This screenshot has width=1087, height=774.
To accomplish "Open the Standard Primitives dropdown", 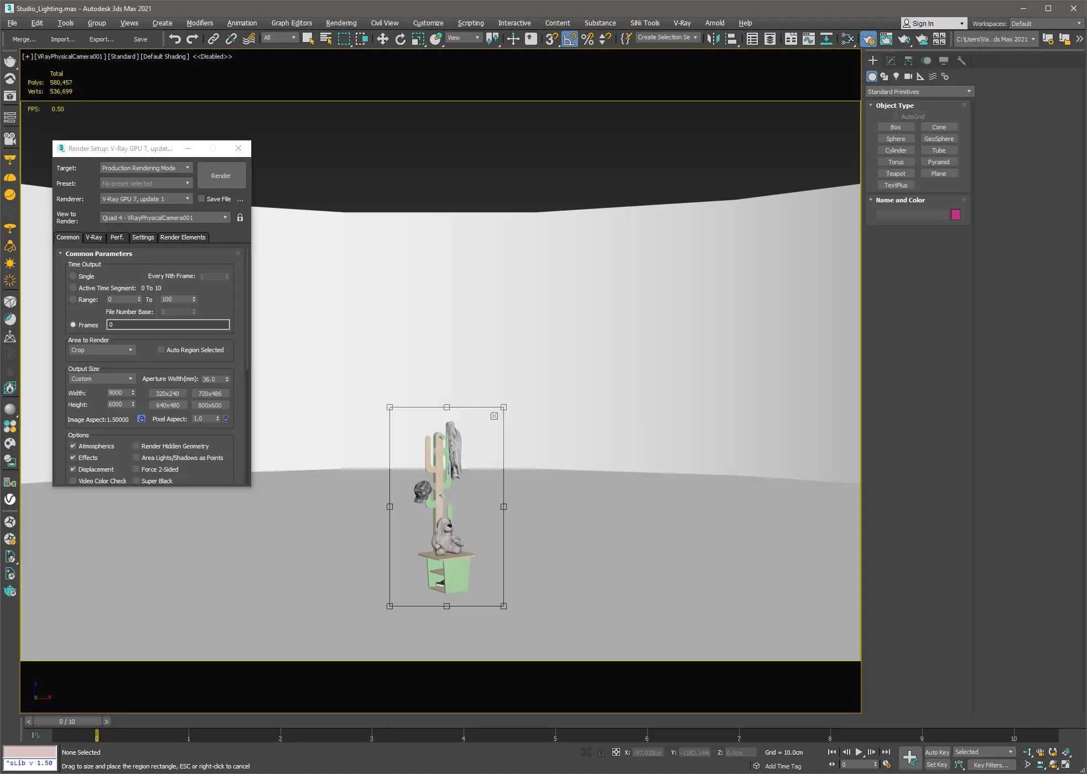I will (x=919, y=92).
